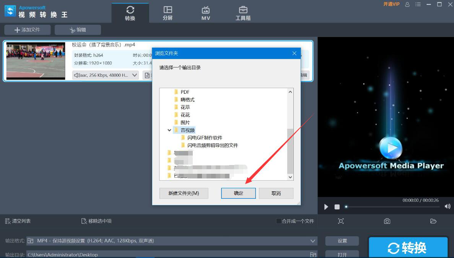Click 新建文件夹(M) button
This screenshot has width=454, height=258.
(184, 193)
